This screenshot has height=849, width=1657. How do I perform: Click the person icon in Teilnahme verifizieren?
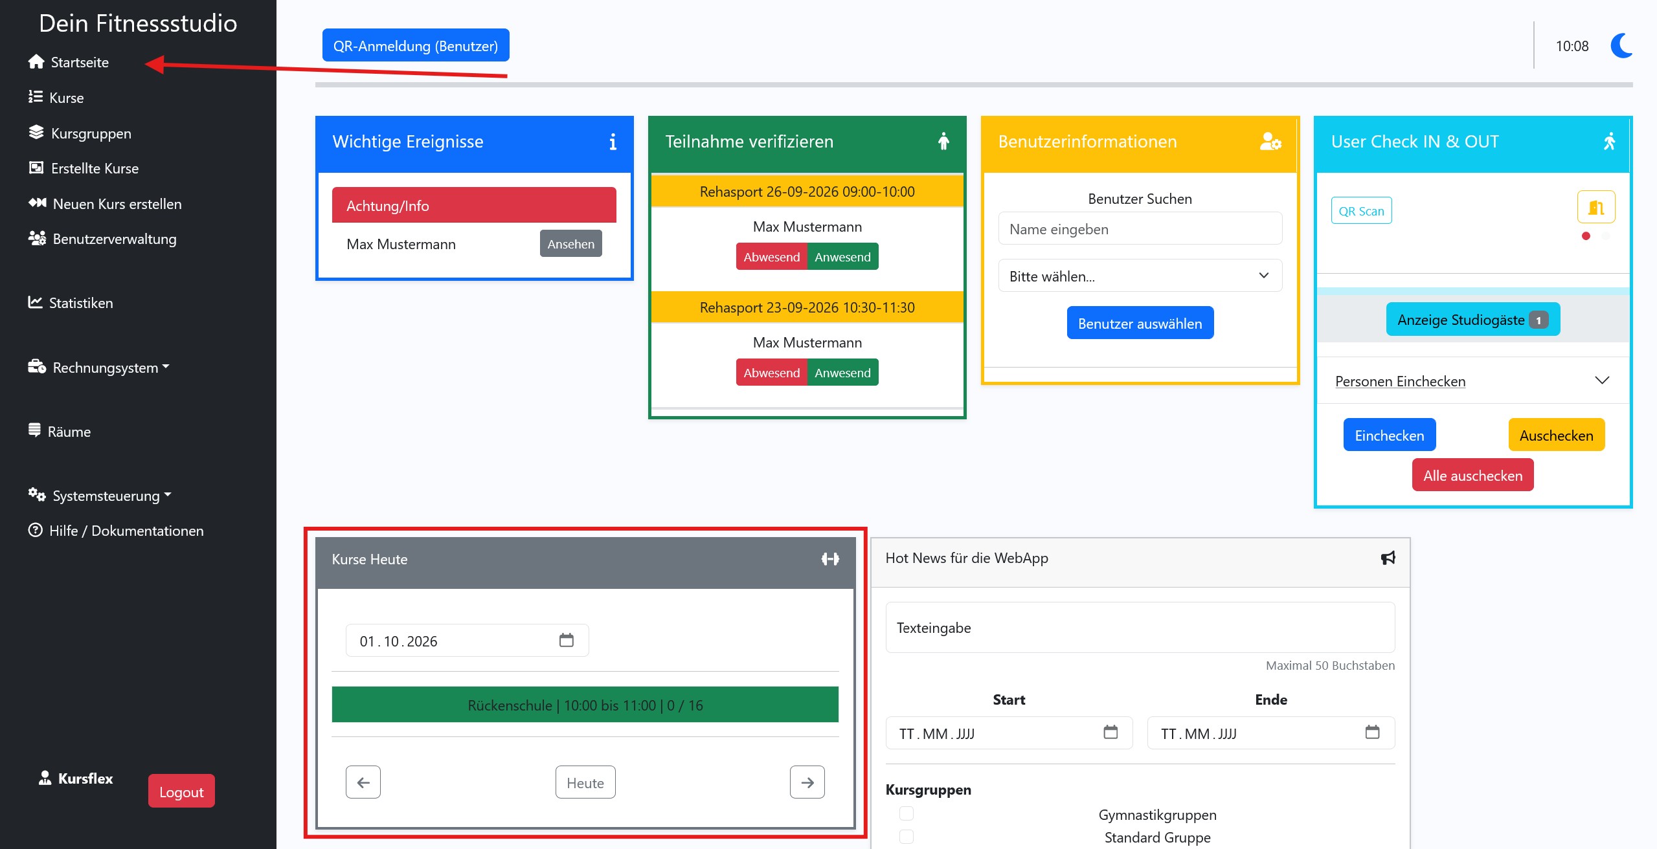point(944,141)
